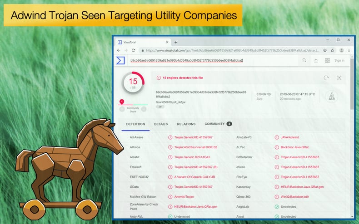Click the VirusTotal browser tab
The image size is (359, 224).
click(143, 42)
